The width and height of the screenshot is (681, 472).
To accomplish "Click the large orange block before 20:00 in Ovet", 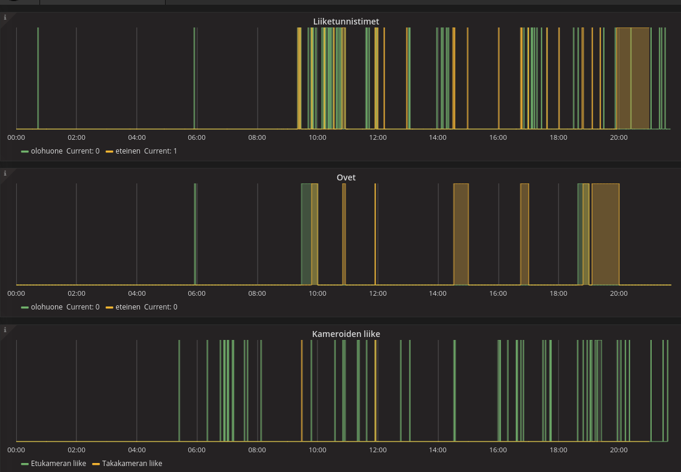I will point(605,234).
